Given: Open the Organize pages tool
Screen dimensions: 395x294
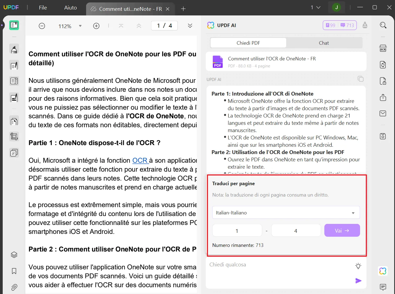Looking at the screenshot, I should pyautogui.click(x=14, y=122).
